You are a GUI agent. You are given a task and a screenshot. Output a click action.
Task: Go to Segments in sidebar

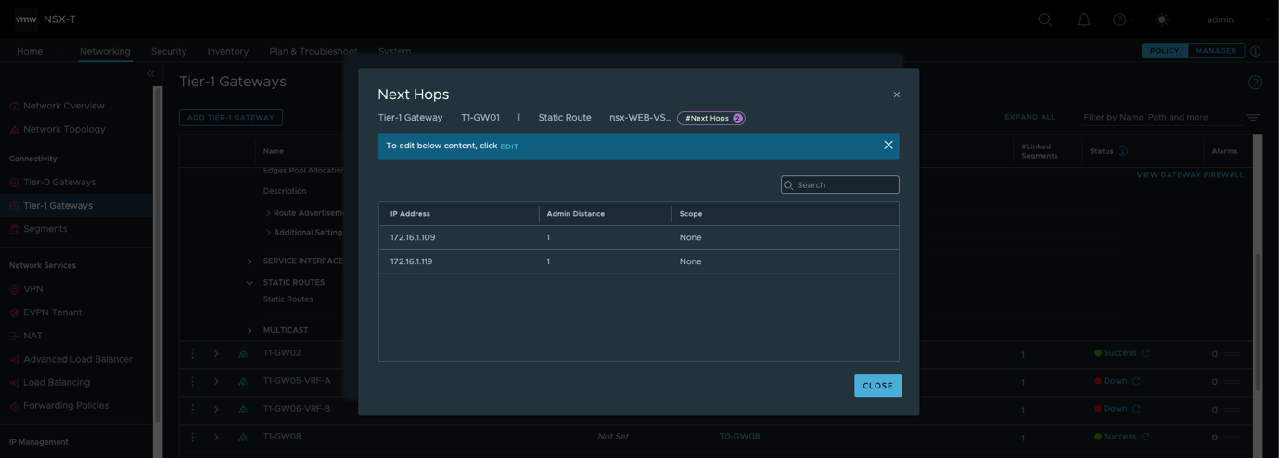coord(45,228)
